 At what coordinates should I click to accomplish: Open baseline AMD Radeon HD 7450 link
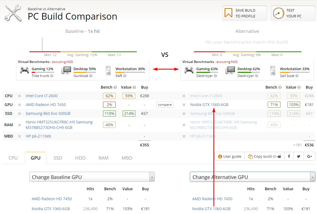[46, 105]
